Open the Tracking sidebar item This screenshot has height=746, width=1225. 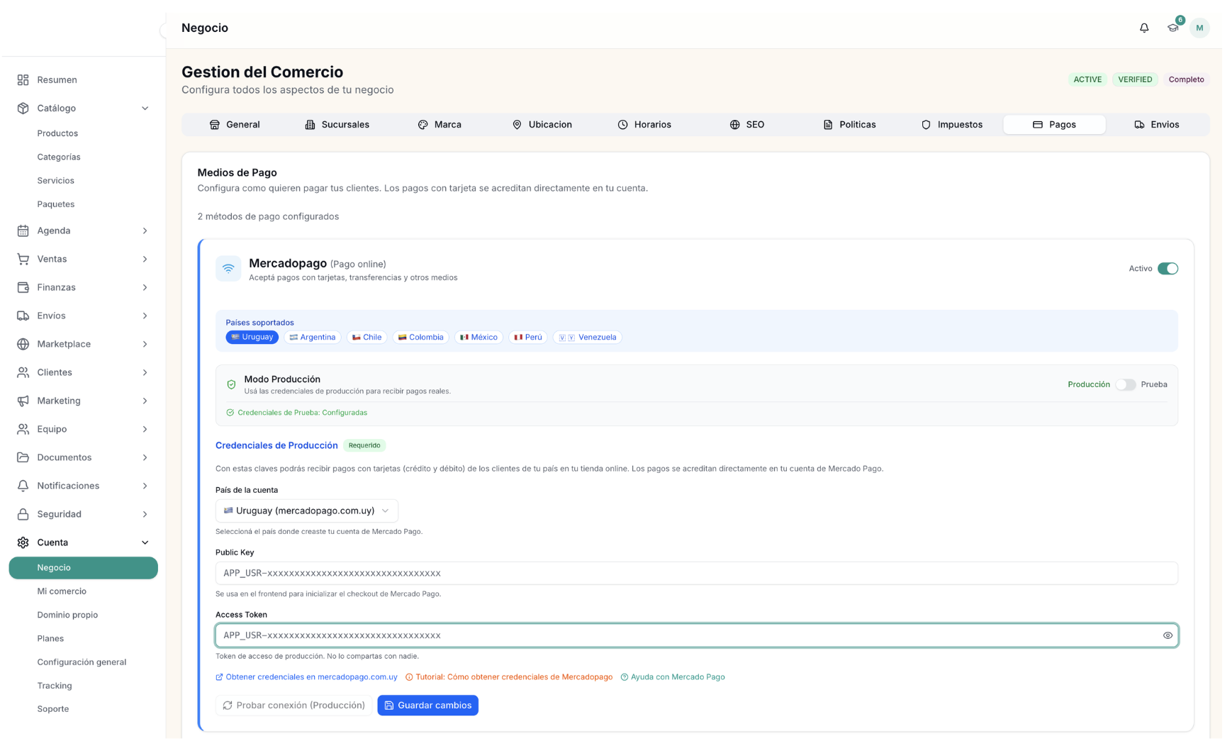55,686
